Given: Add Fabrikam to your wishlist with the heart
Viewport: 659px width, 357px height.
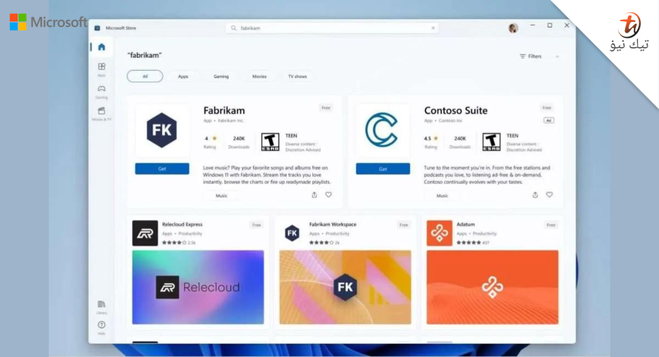Looking at the screenshot, I should pyautogui.click(x=328, y=194).
